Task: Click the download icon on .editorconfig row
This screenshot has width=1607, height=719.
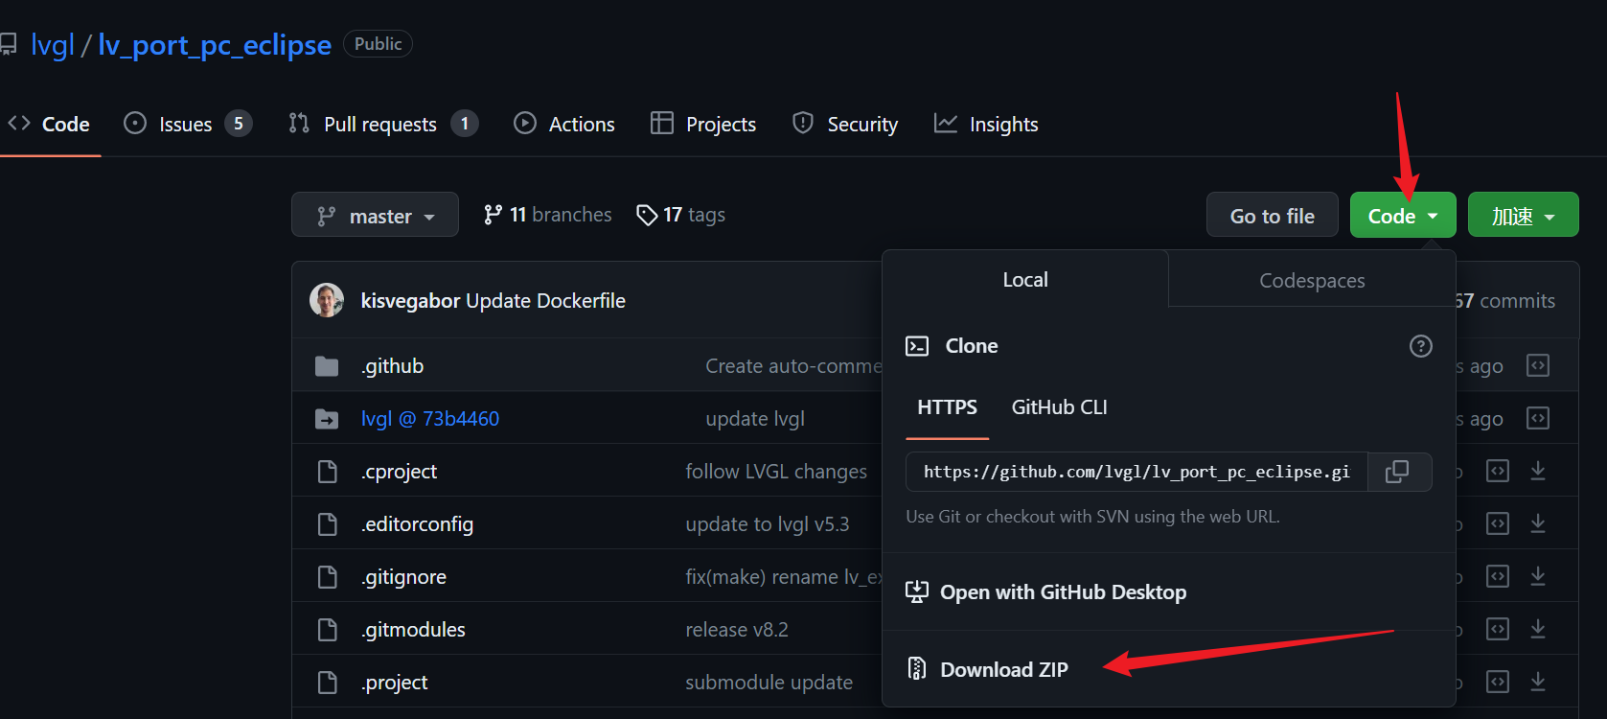Action: [x=1538, y=523]
